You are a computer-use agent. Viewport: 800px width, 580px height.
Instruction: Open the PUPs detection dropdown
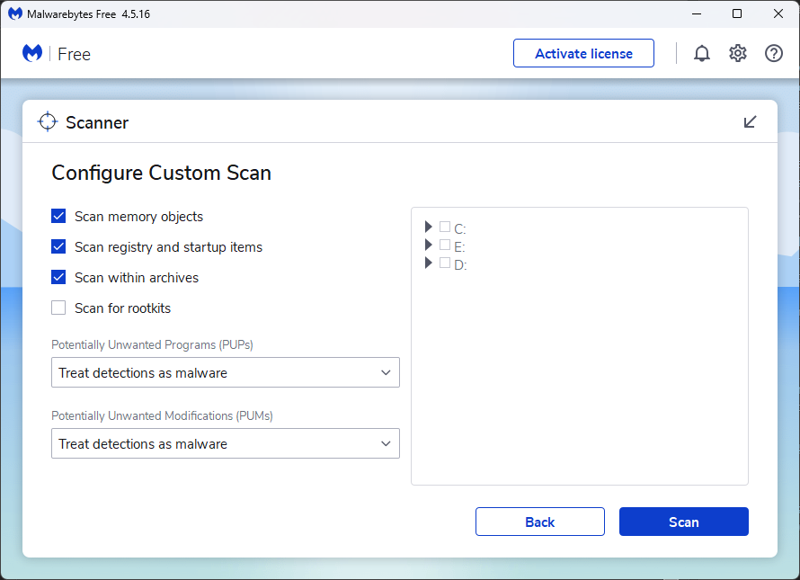(x=225, y=373)
